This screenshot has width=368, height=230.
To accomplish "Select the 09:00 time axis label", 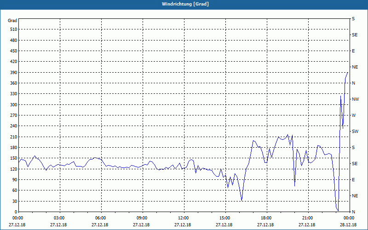I will pos(143,218).
